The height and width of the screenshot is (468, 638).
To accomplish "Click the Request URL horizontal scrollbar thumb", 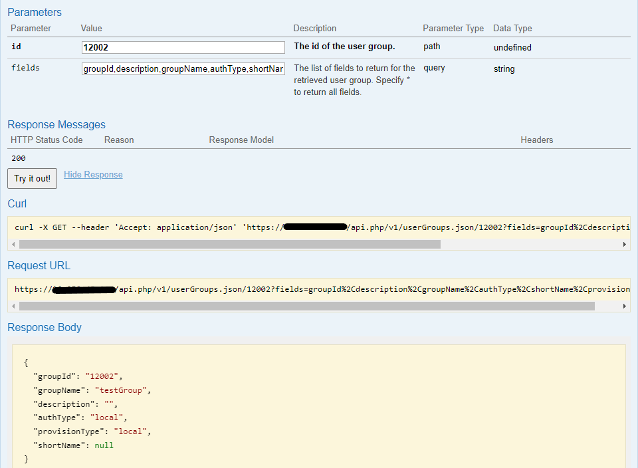I will click(306, 306).
